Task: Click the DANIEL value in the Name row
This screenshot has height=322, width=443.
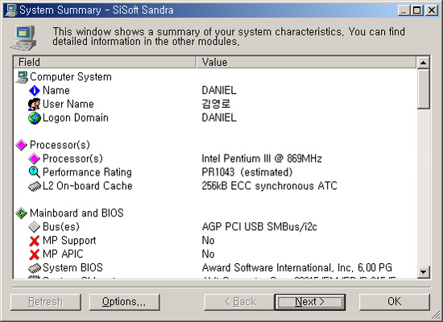Action: click(x=219, y=91)
